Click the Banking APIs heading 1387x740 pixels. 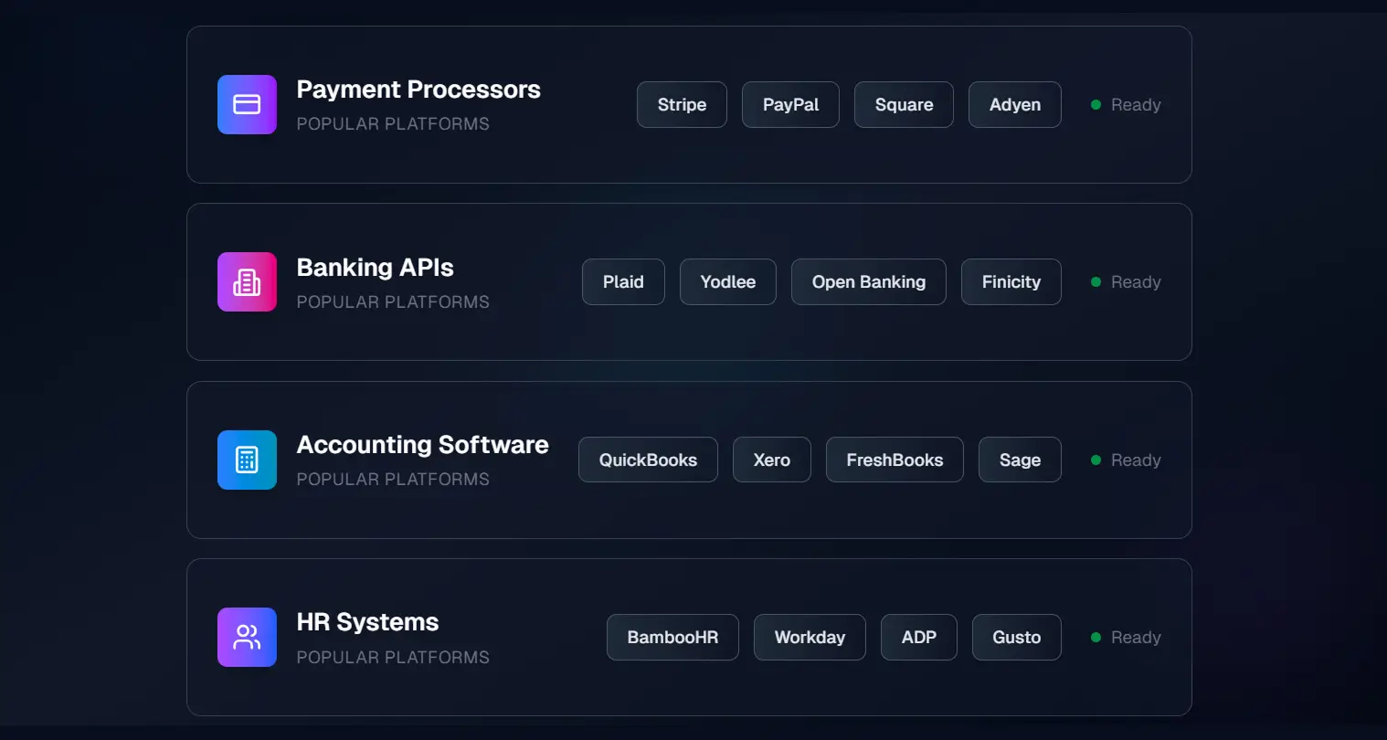375,268
